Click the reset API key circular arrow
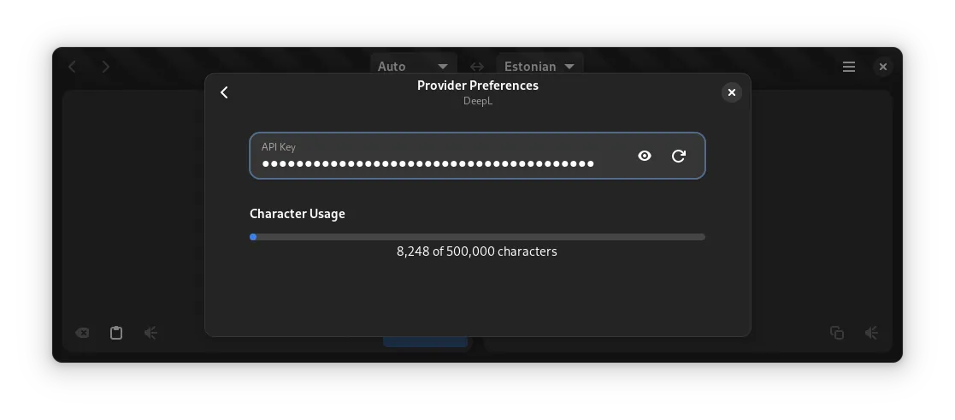The height and width of the screenshot is (420, 955). 679,156
